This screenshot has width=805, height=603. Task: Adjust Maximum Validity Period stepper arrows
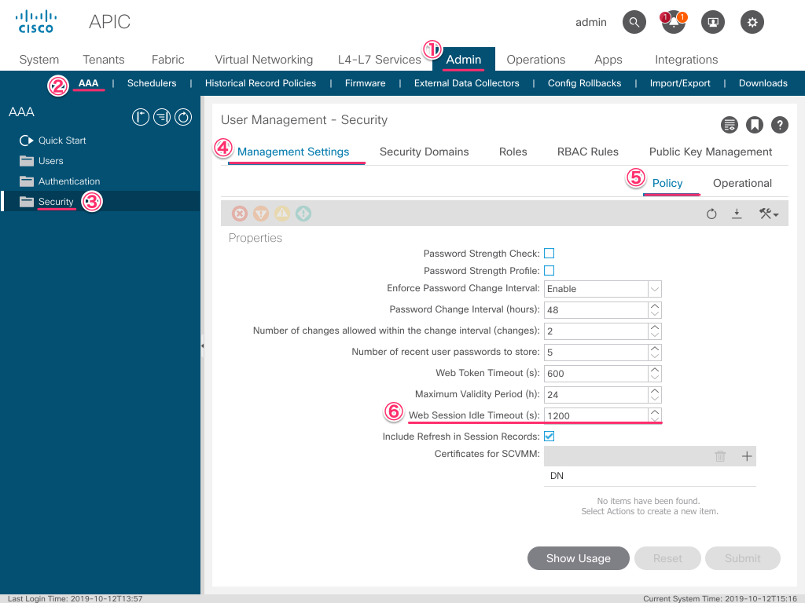[x=655, y=394]
